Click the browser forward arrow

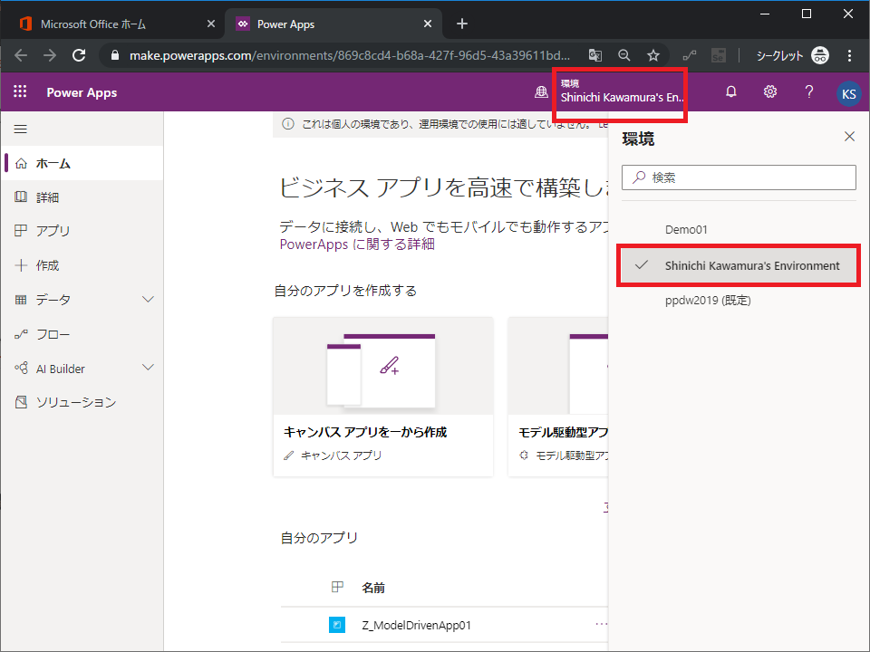point(50,55)
